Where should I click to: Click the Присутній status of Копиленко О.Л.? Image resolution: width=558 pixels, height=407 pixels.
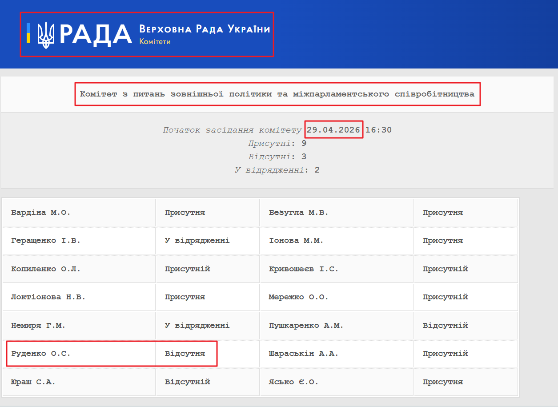[188, 269]
